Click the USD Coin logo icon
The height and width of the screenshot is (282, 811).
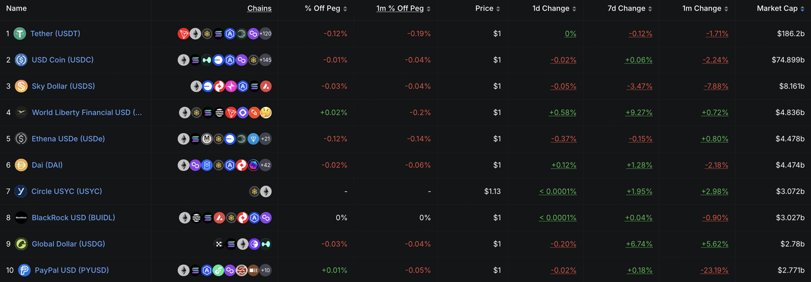pyautogui.click(x=21, y=59)
